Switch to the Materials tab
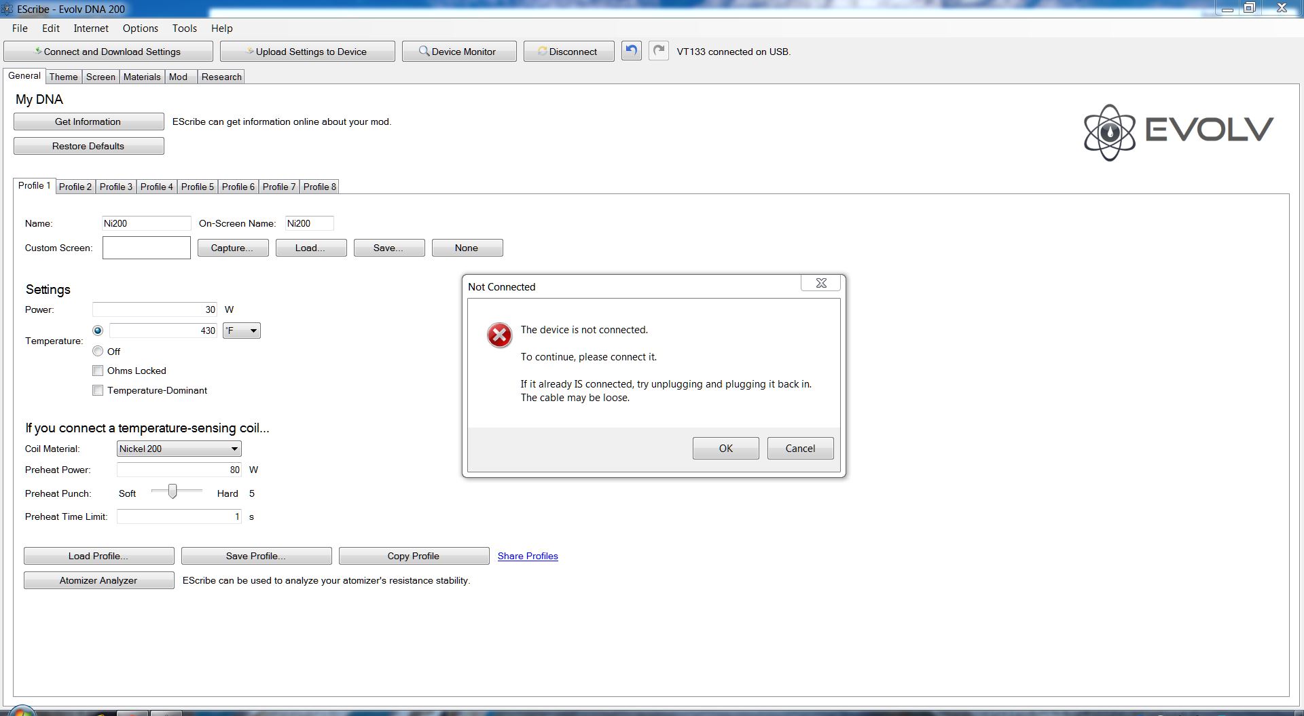The height and width of the screenshot is (716, 1304). [141, 77]
